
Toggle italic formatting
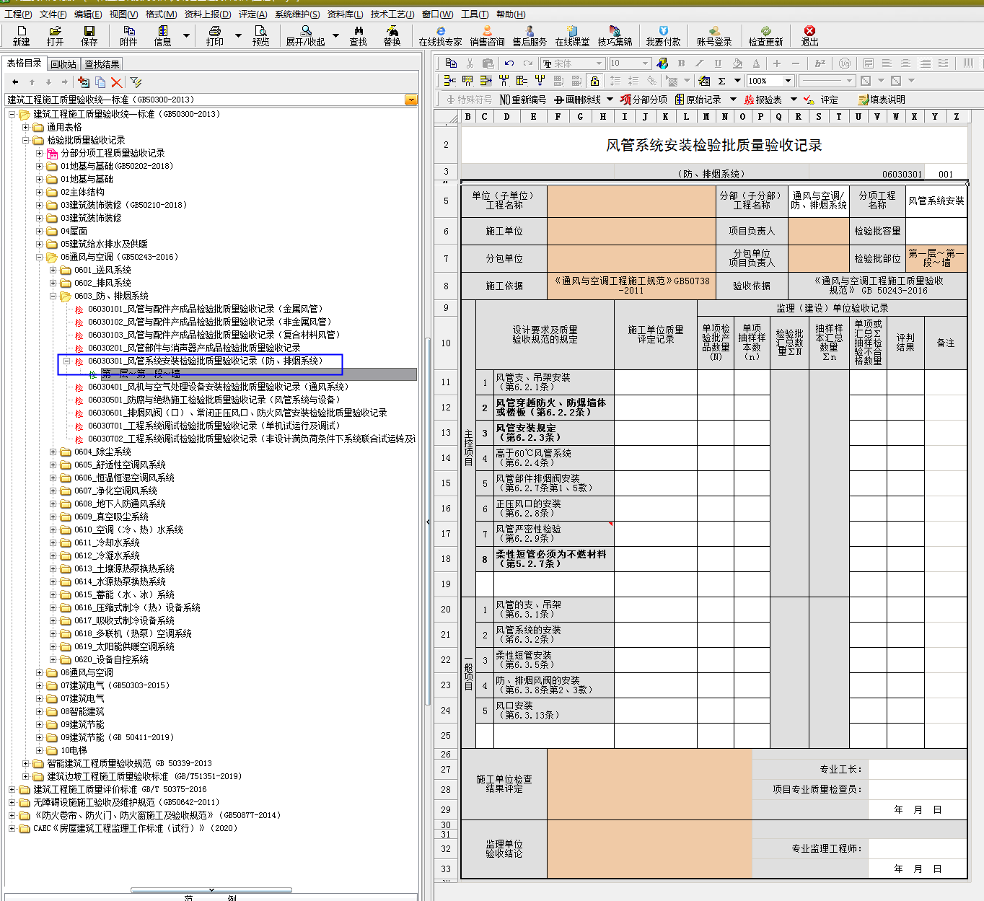coord(699,63)
